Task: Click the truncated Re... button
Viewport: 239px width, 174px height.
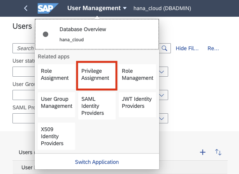Action: coord(213,48)
